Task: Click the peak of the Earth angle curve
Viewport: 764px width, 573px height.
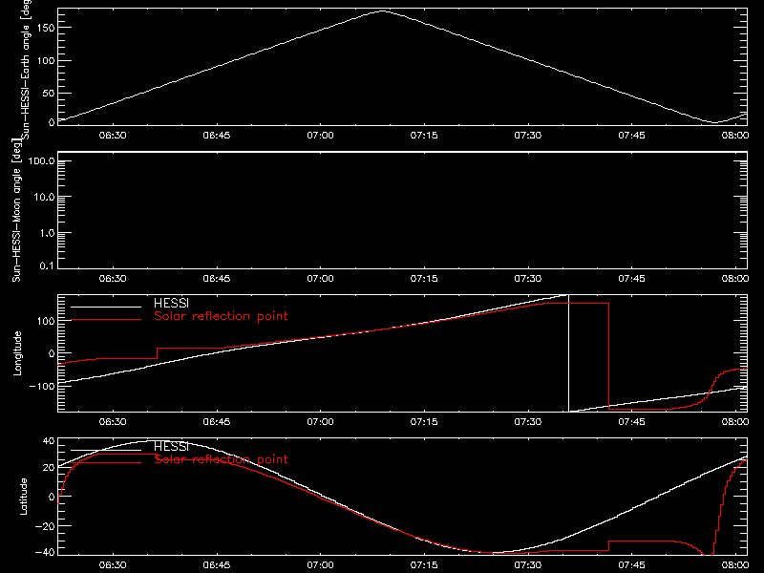Action: click(383, 11)
